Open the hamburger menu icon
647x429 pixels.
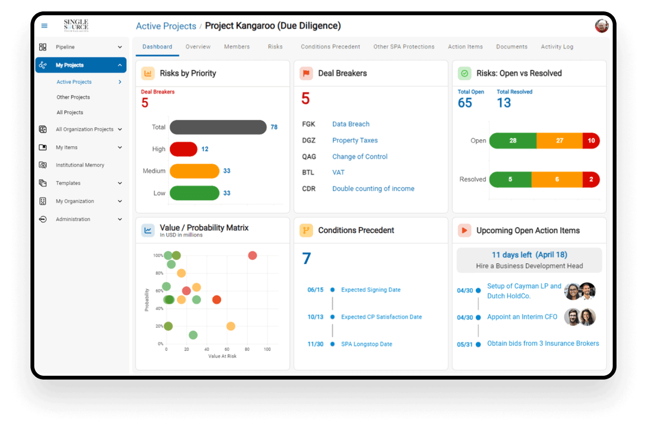pyautogui.click(x=44, y=26)
